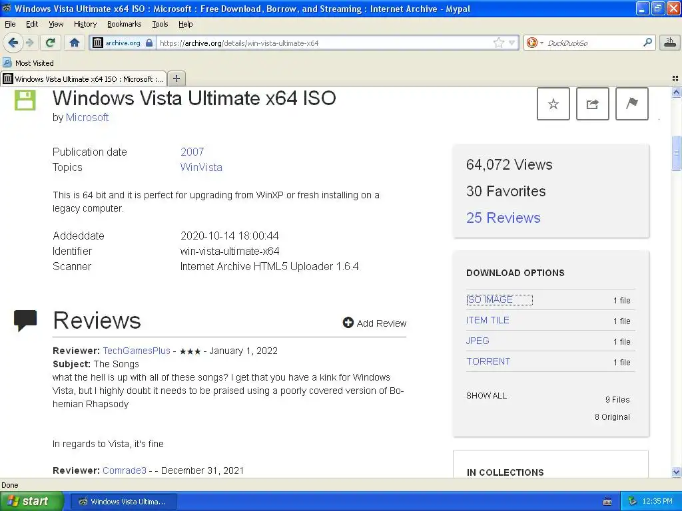Open the 25 Reviews link

[504, 218]
